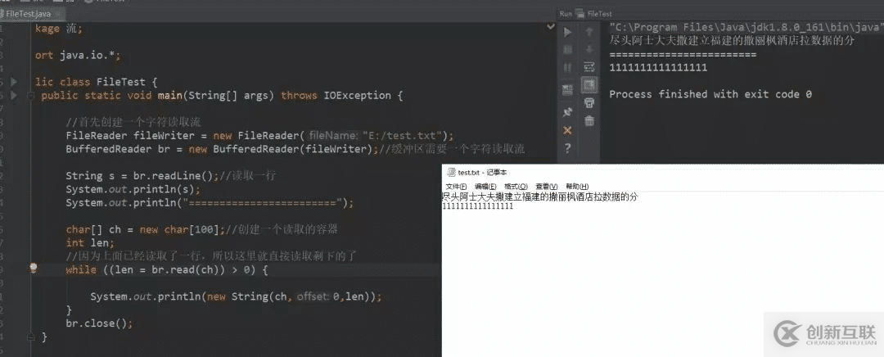The height and width of the screenshot is (357, 884).
Task: Click the Down the stack trace arrow
Action: tap(589, 50)
